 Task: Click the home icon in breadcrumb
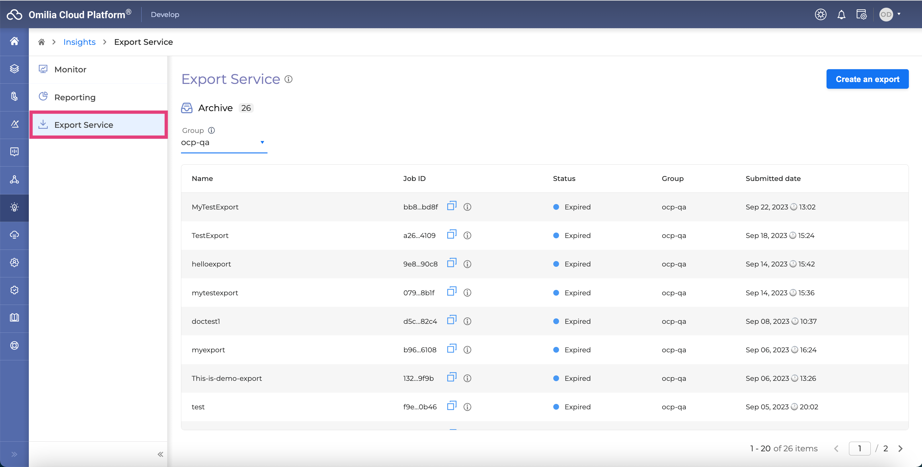pyautogui.click(x=42, y=42)
